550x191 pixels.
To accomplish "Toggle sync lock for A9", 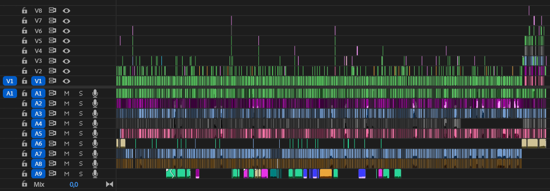I will (52, 174).
